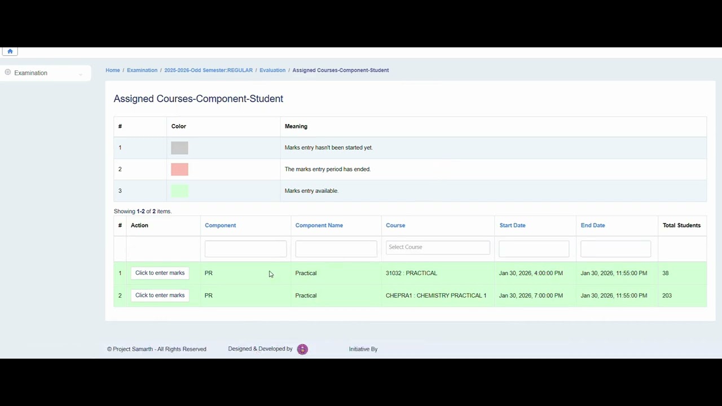This screenshot has width=722, height=406.
Task: Click 'Total Students' column header
Action: [x=681, y=226]
